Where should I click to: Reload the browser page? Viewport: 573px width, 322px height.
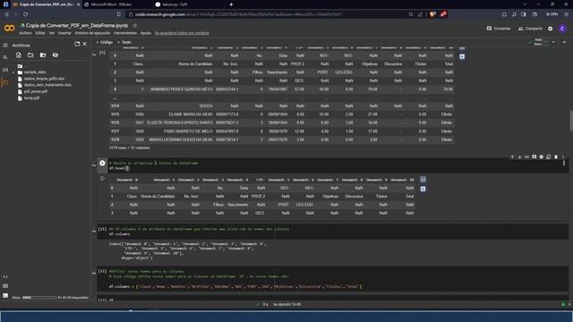26,14
